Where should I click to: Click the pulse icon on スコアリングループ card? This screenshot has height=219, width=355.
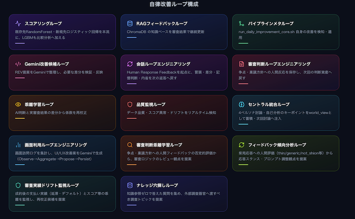click(18, 24)
